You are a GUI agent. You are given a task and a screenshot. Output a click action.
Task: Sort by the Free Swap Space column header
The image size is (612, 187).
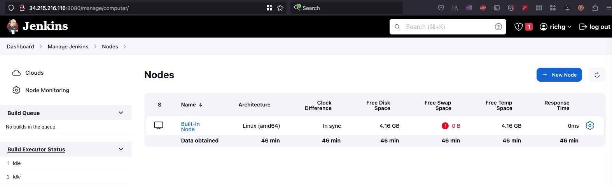(438, 105)
